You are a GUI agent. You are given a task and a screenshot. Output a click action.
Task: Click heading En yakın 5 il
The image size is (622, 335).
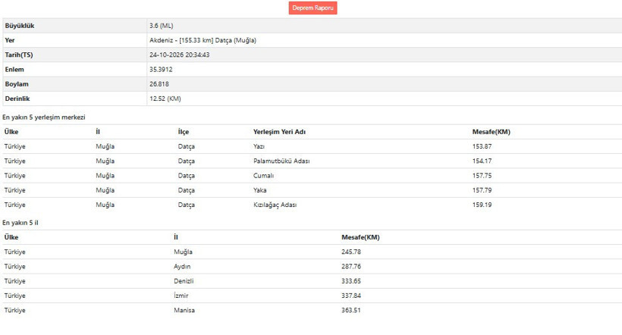click(20, 223)
